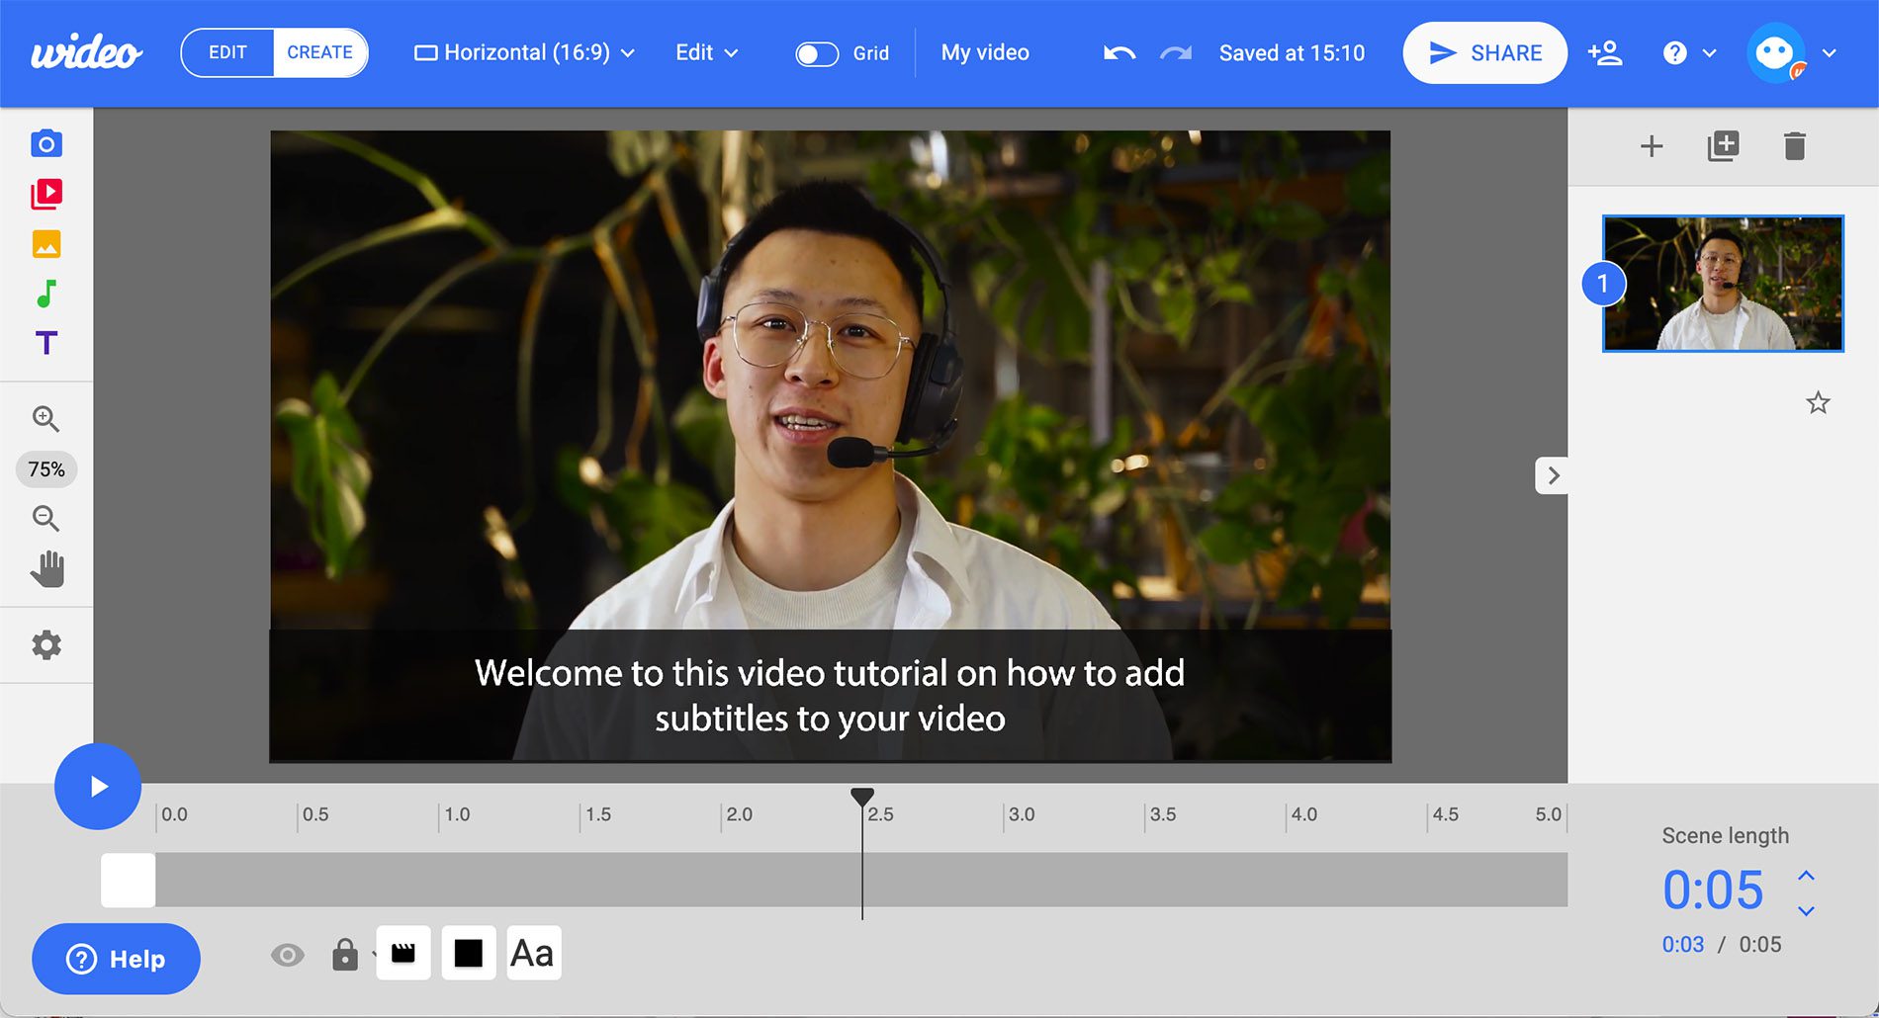Screen dimensions: 1879x1018
Task: Zoom in on the canvas
Action: tap(45, 419)
